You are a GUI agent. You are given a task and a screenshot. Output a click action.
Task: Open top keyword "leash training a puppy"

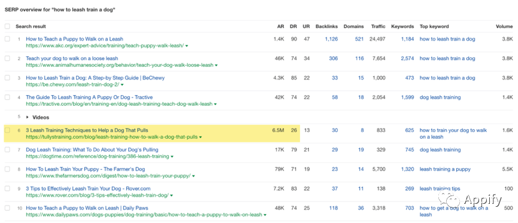click(x=445, y=169)
